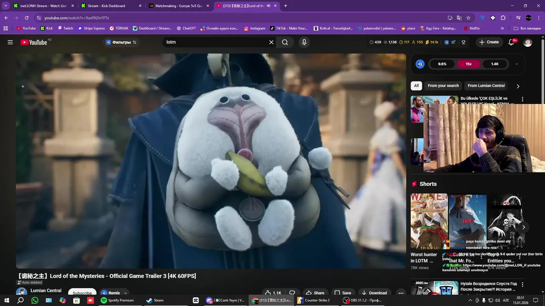The image size is (545, 306).
Task: Expand the vidIQ score panel chevron
Action: (516, 64)
